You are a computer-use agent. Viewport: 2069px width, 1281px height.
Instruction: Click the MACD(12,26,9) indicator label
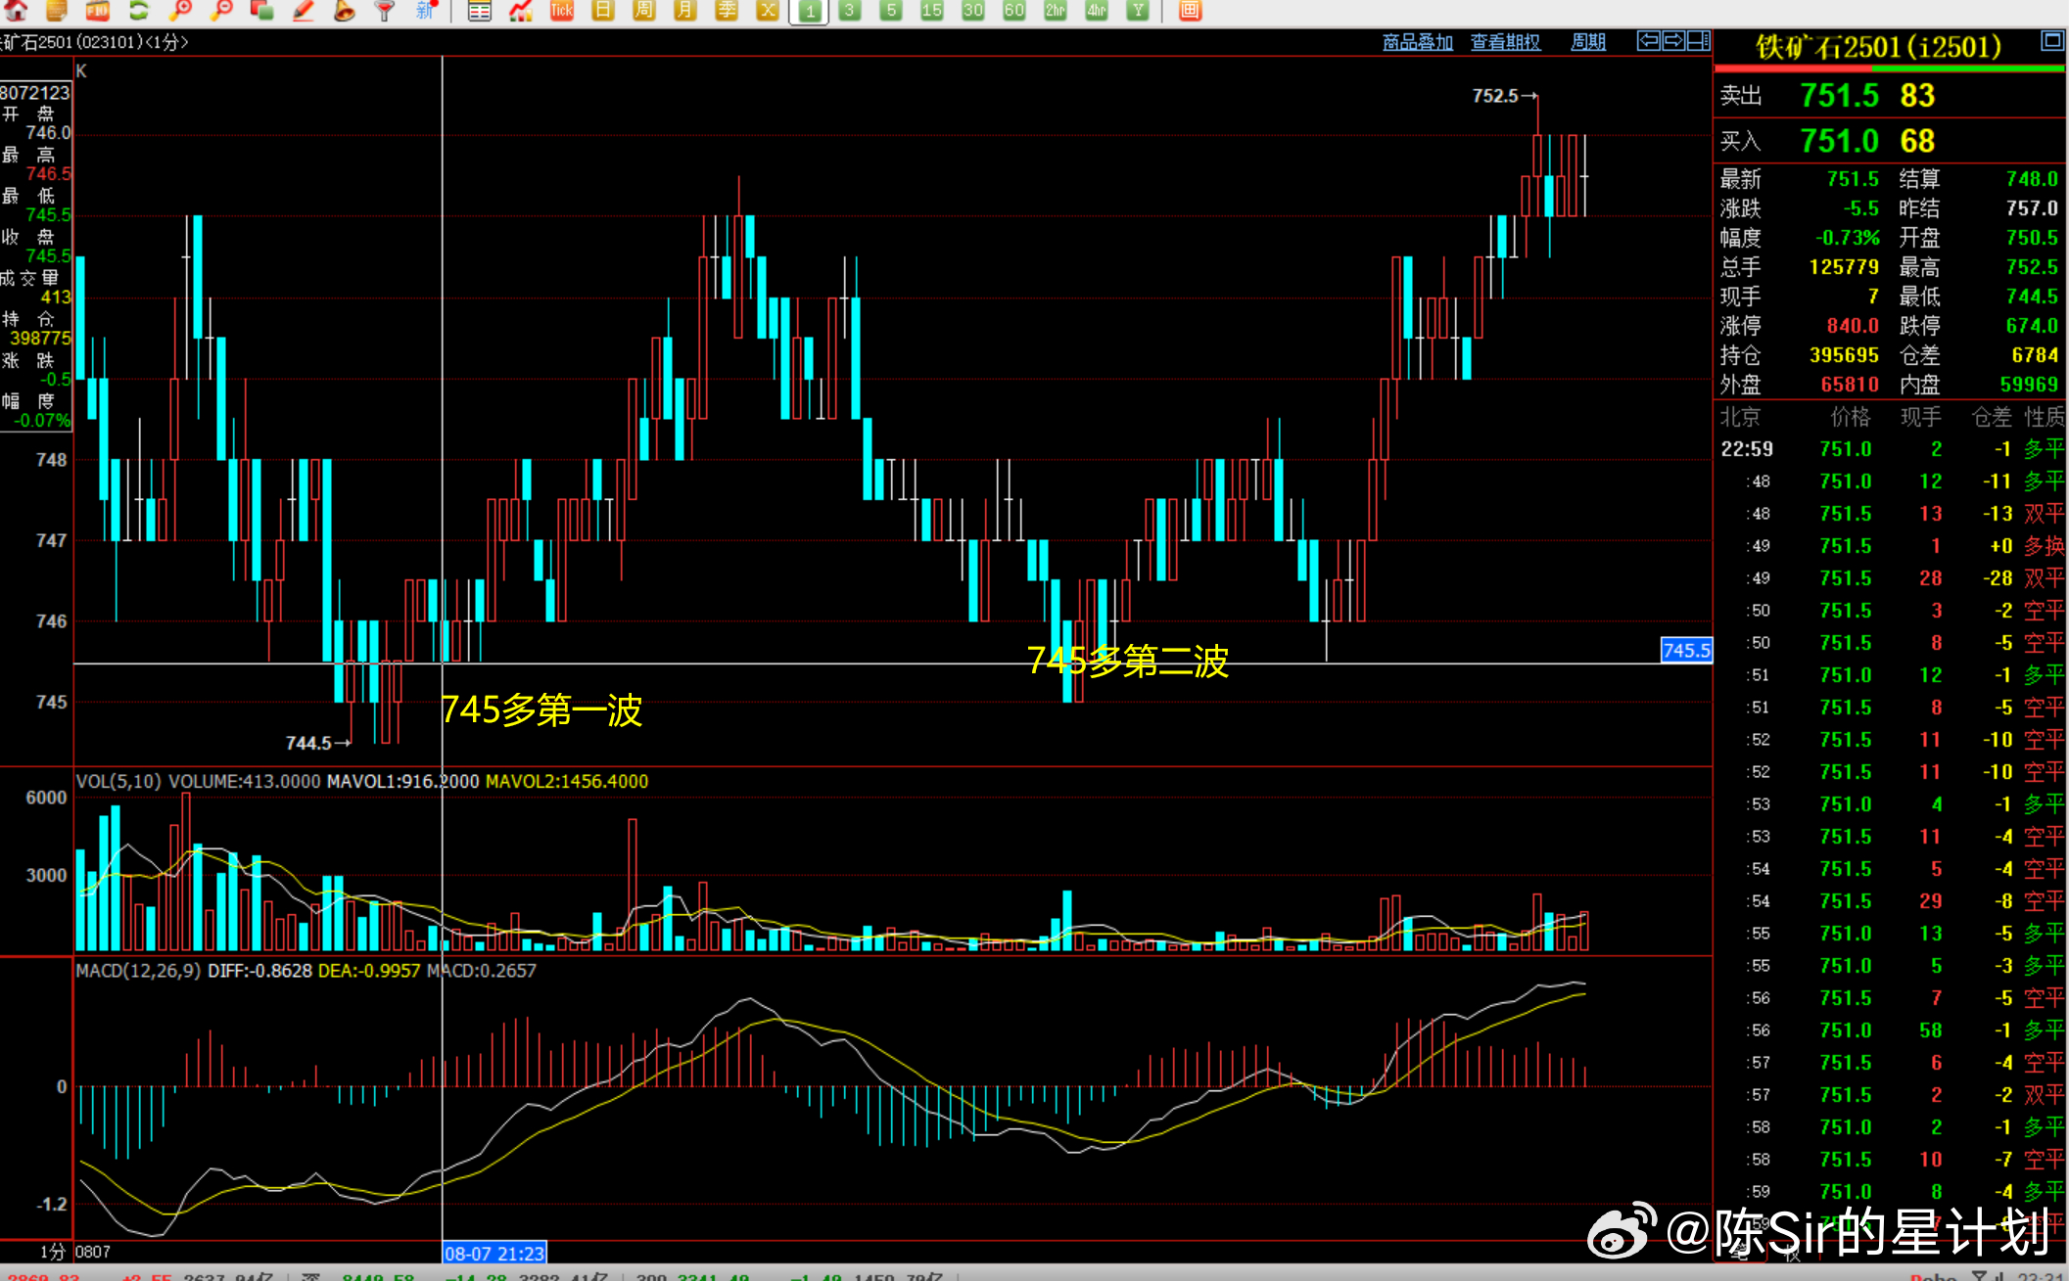tap(138, 971)
